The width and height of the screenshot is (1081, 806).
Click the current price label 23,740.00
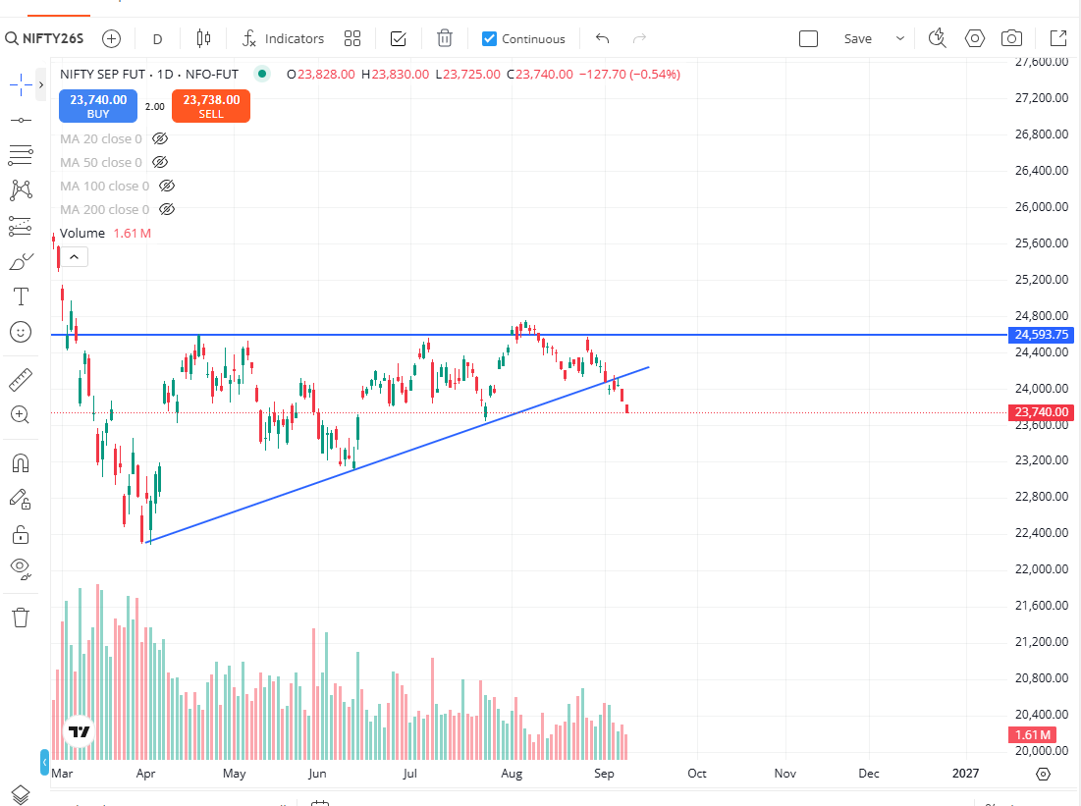tap(1041, 412)
